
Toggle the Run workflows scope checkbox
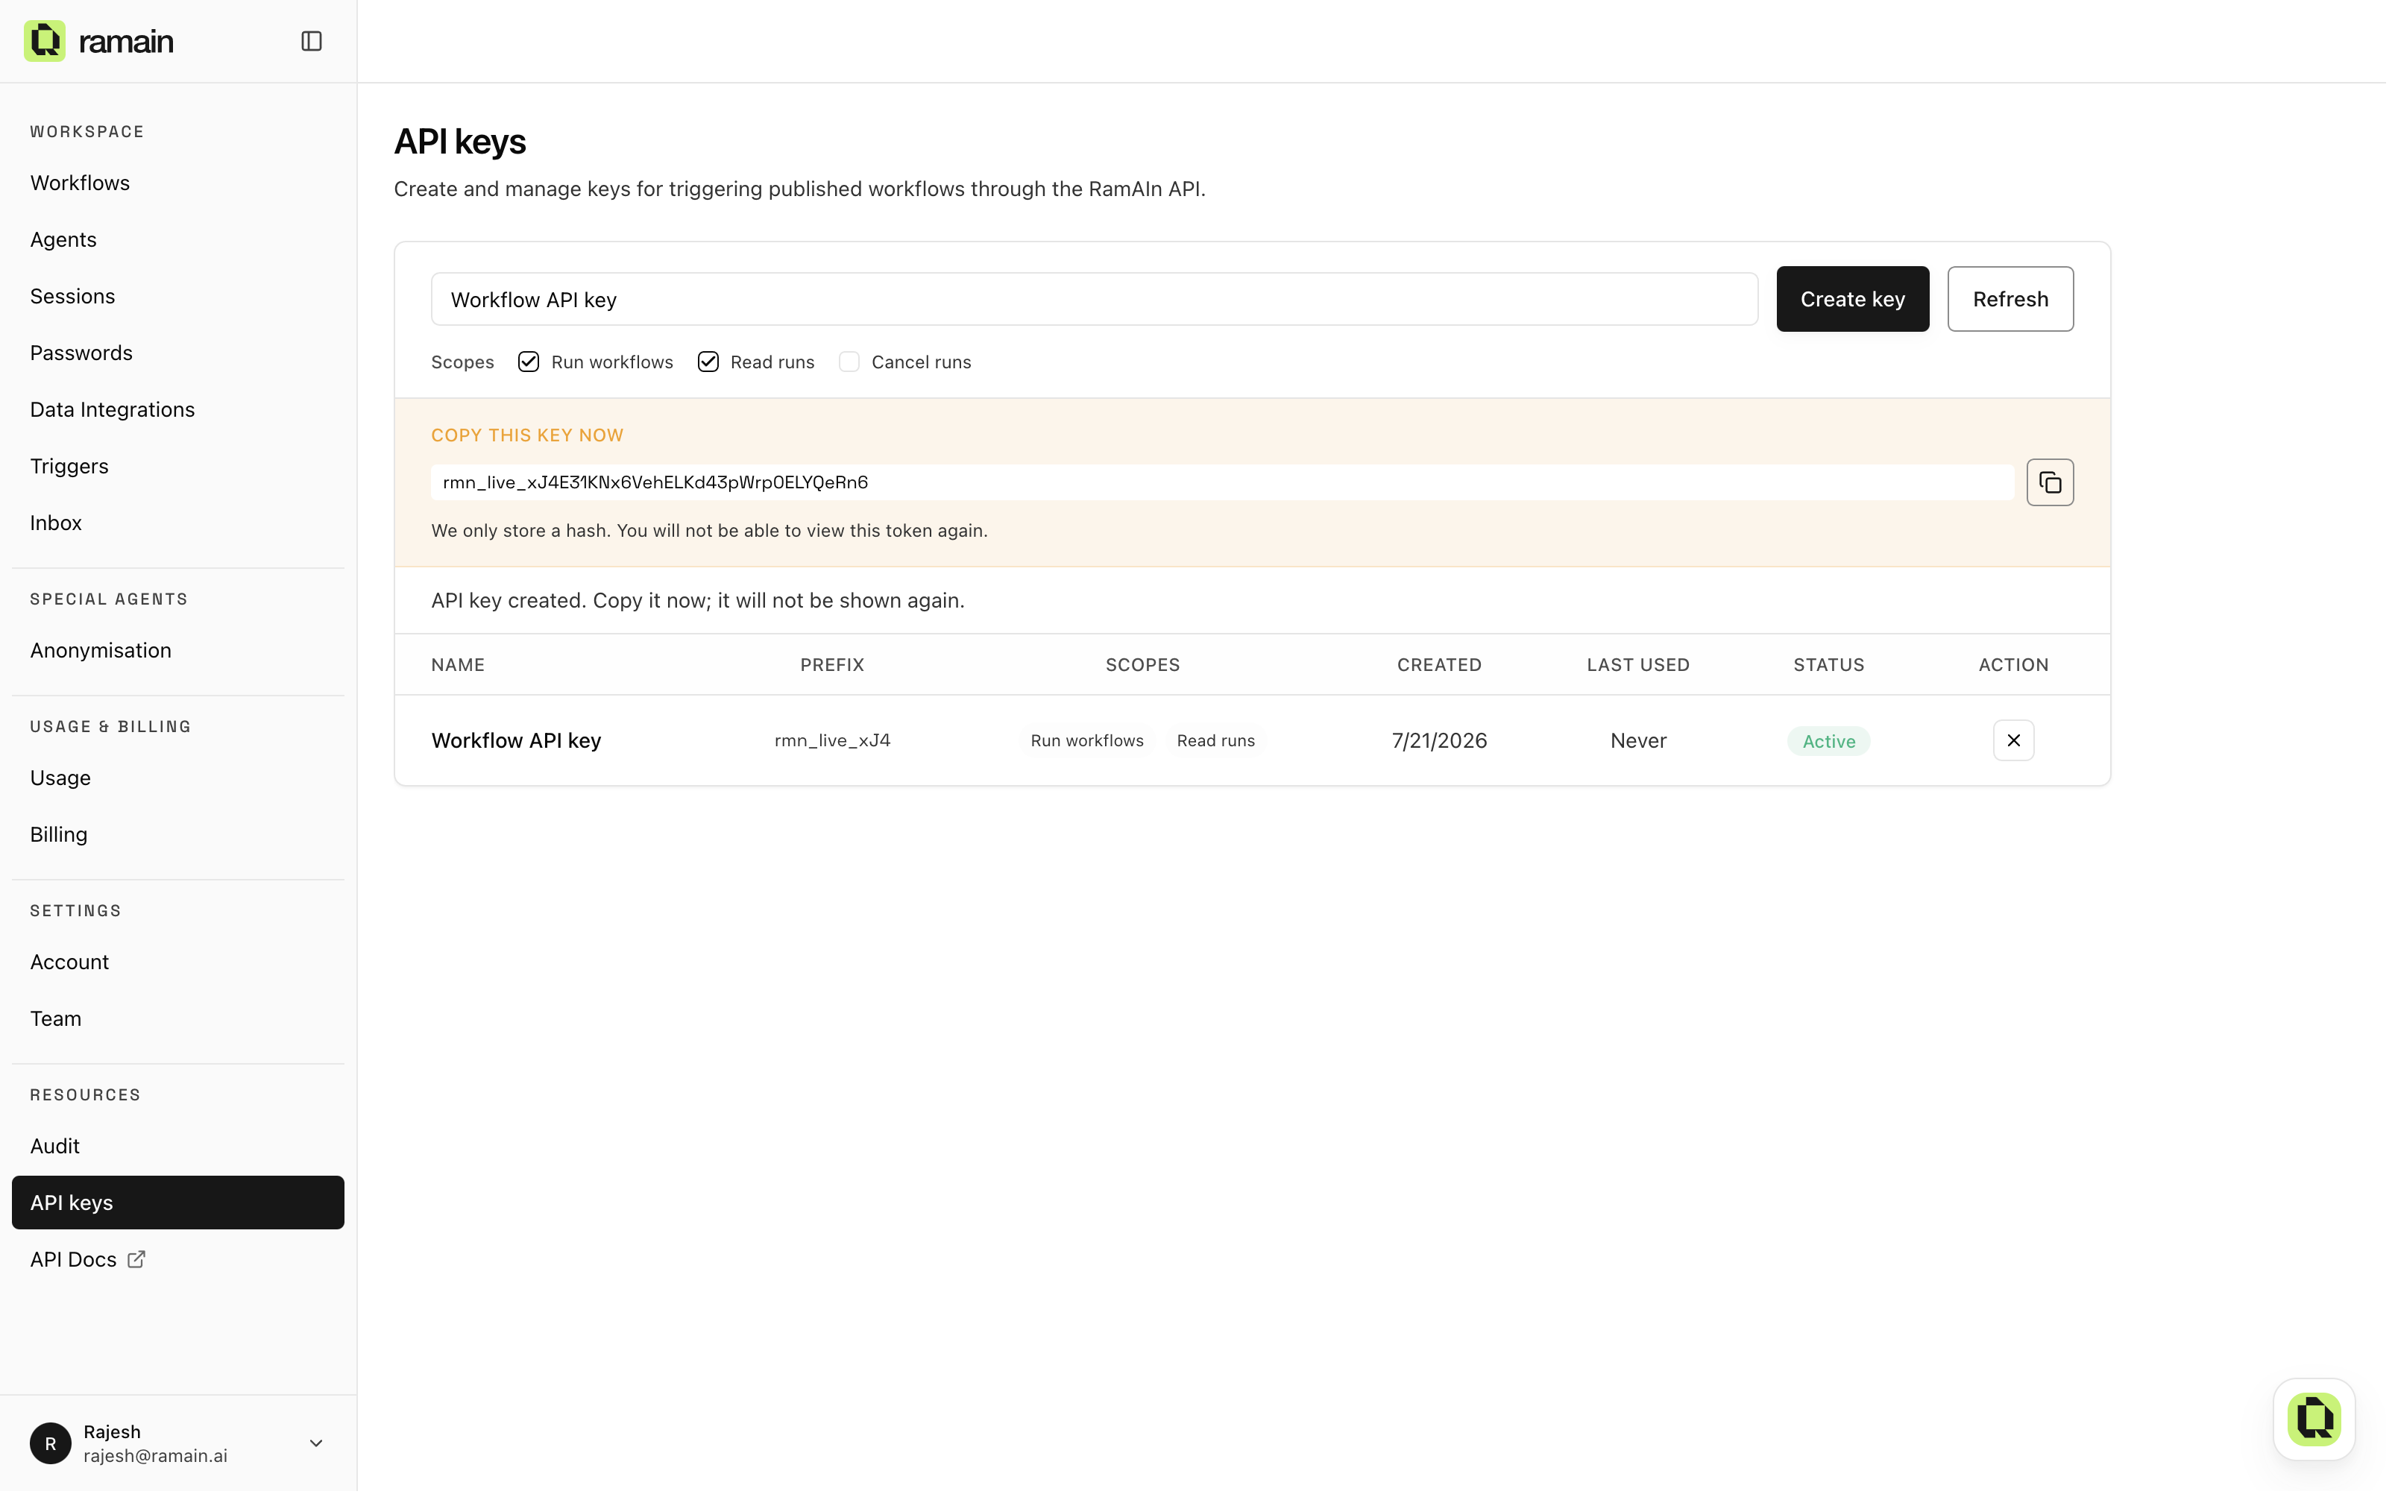pyautogui.click(x=530, y=363)
